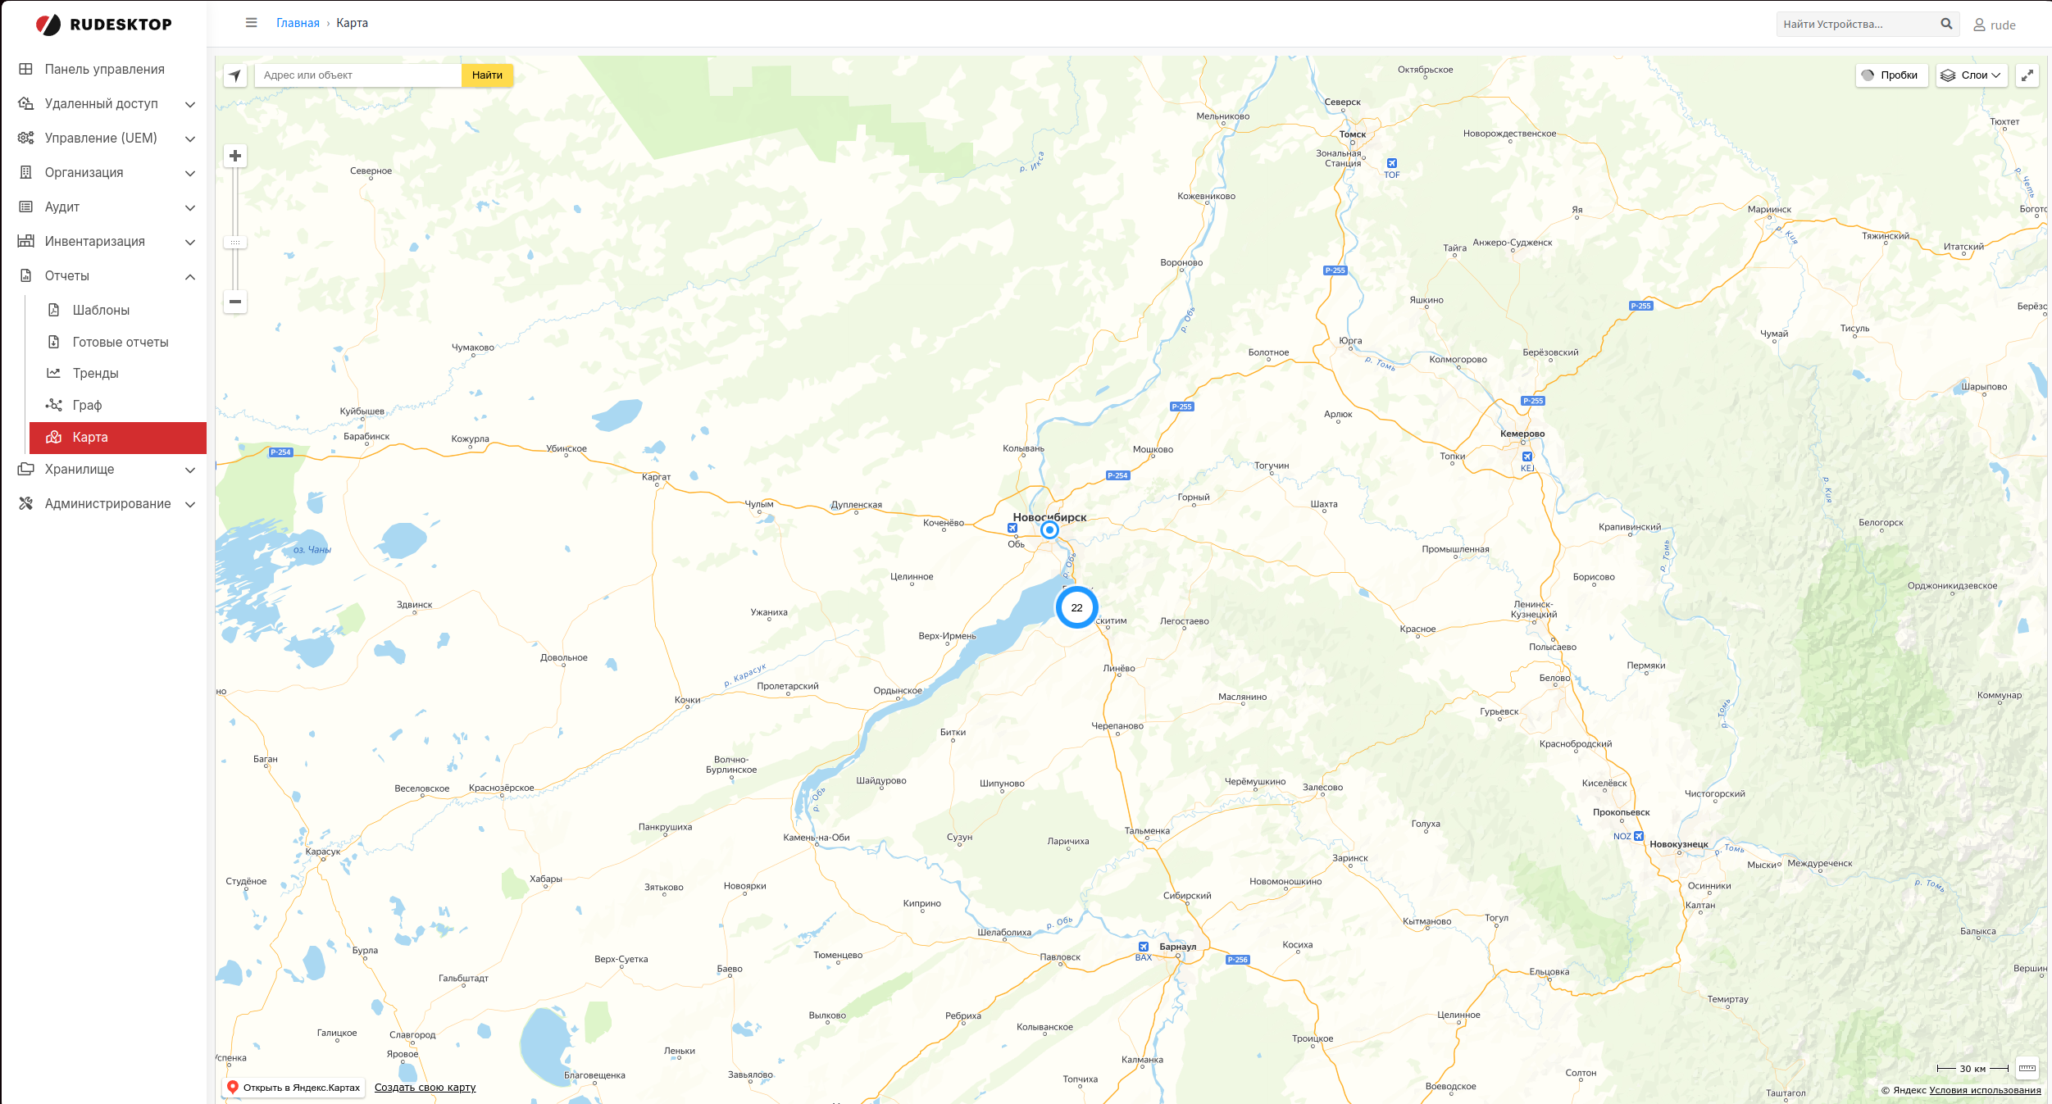This screenshot has height=1104, width=2052.
Task: Zoom in with the plus button
Action: [x=235, y=156]
